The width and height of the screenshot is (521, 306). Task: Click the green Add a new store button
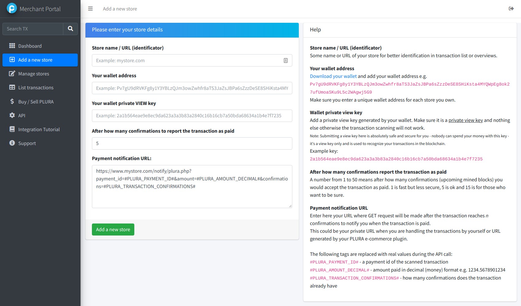pos(113,229)
